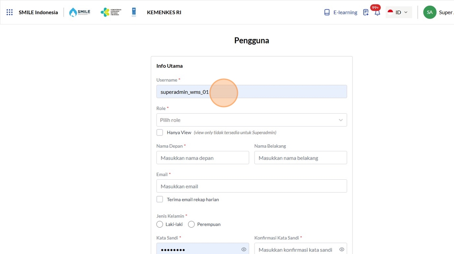Viewport: 454px width, 254px height.
Task: Open the download list icon
Action: tap(366, 12)
